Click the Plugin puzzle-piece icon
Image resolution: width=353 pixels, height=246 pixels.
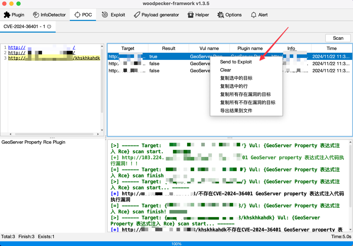[x=7, y=15]
